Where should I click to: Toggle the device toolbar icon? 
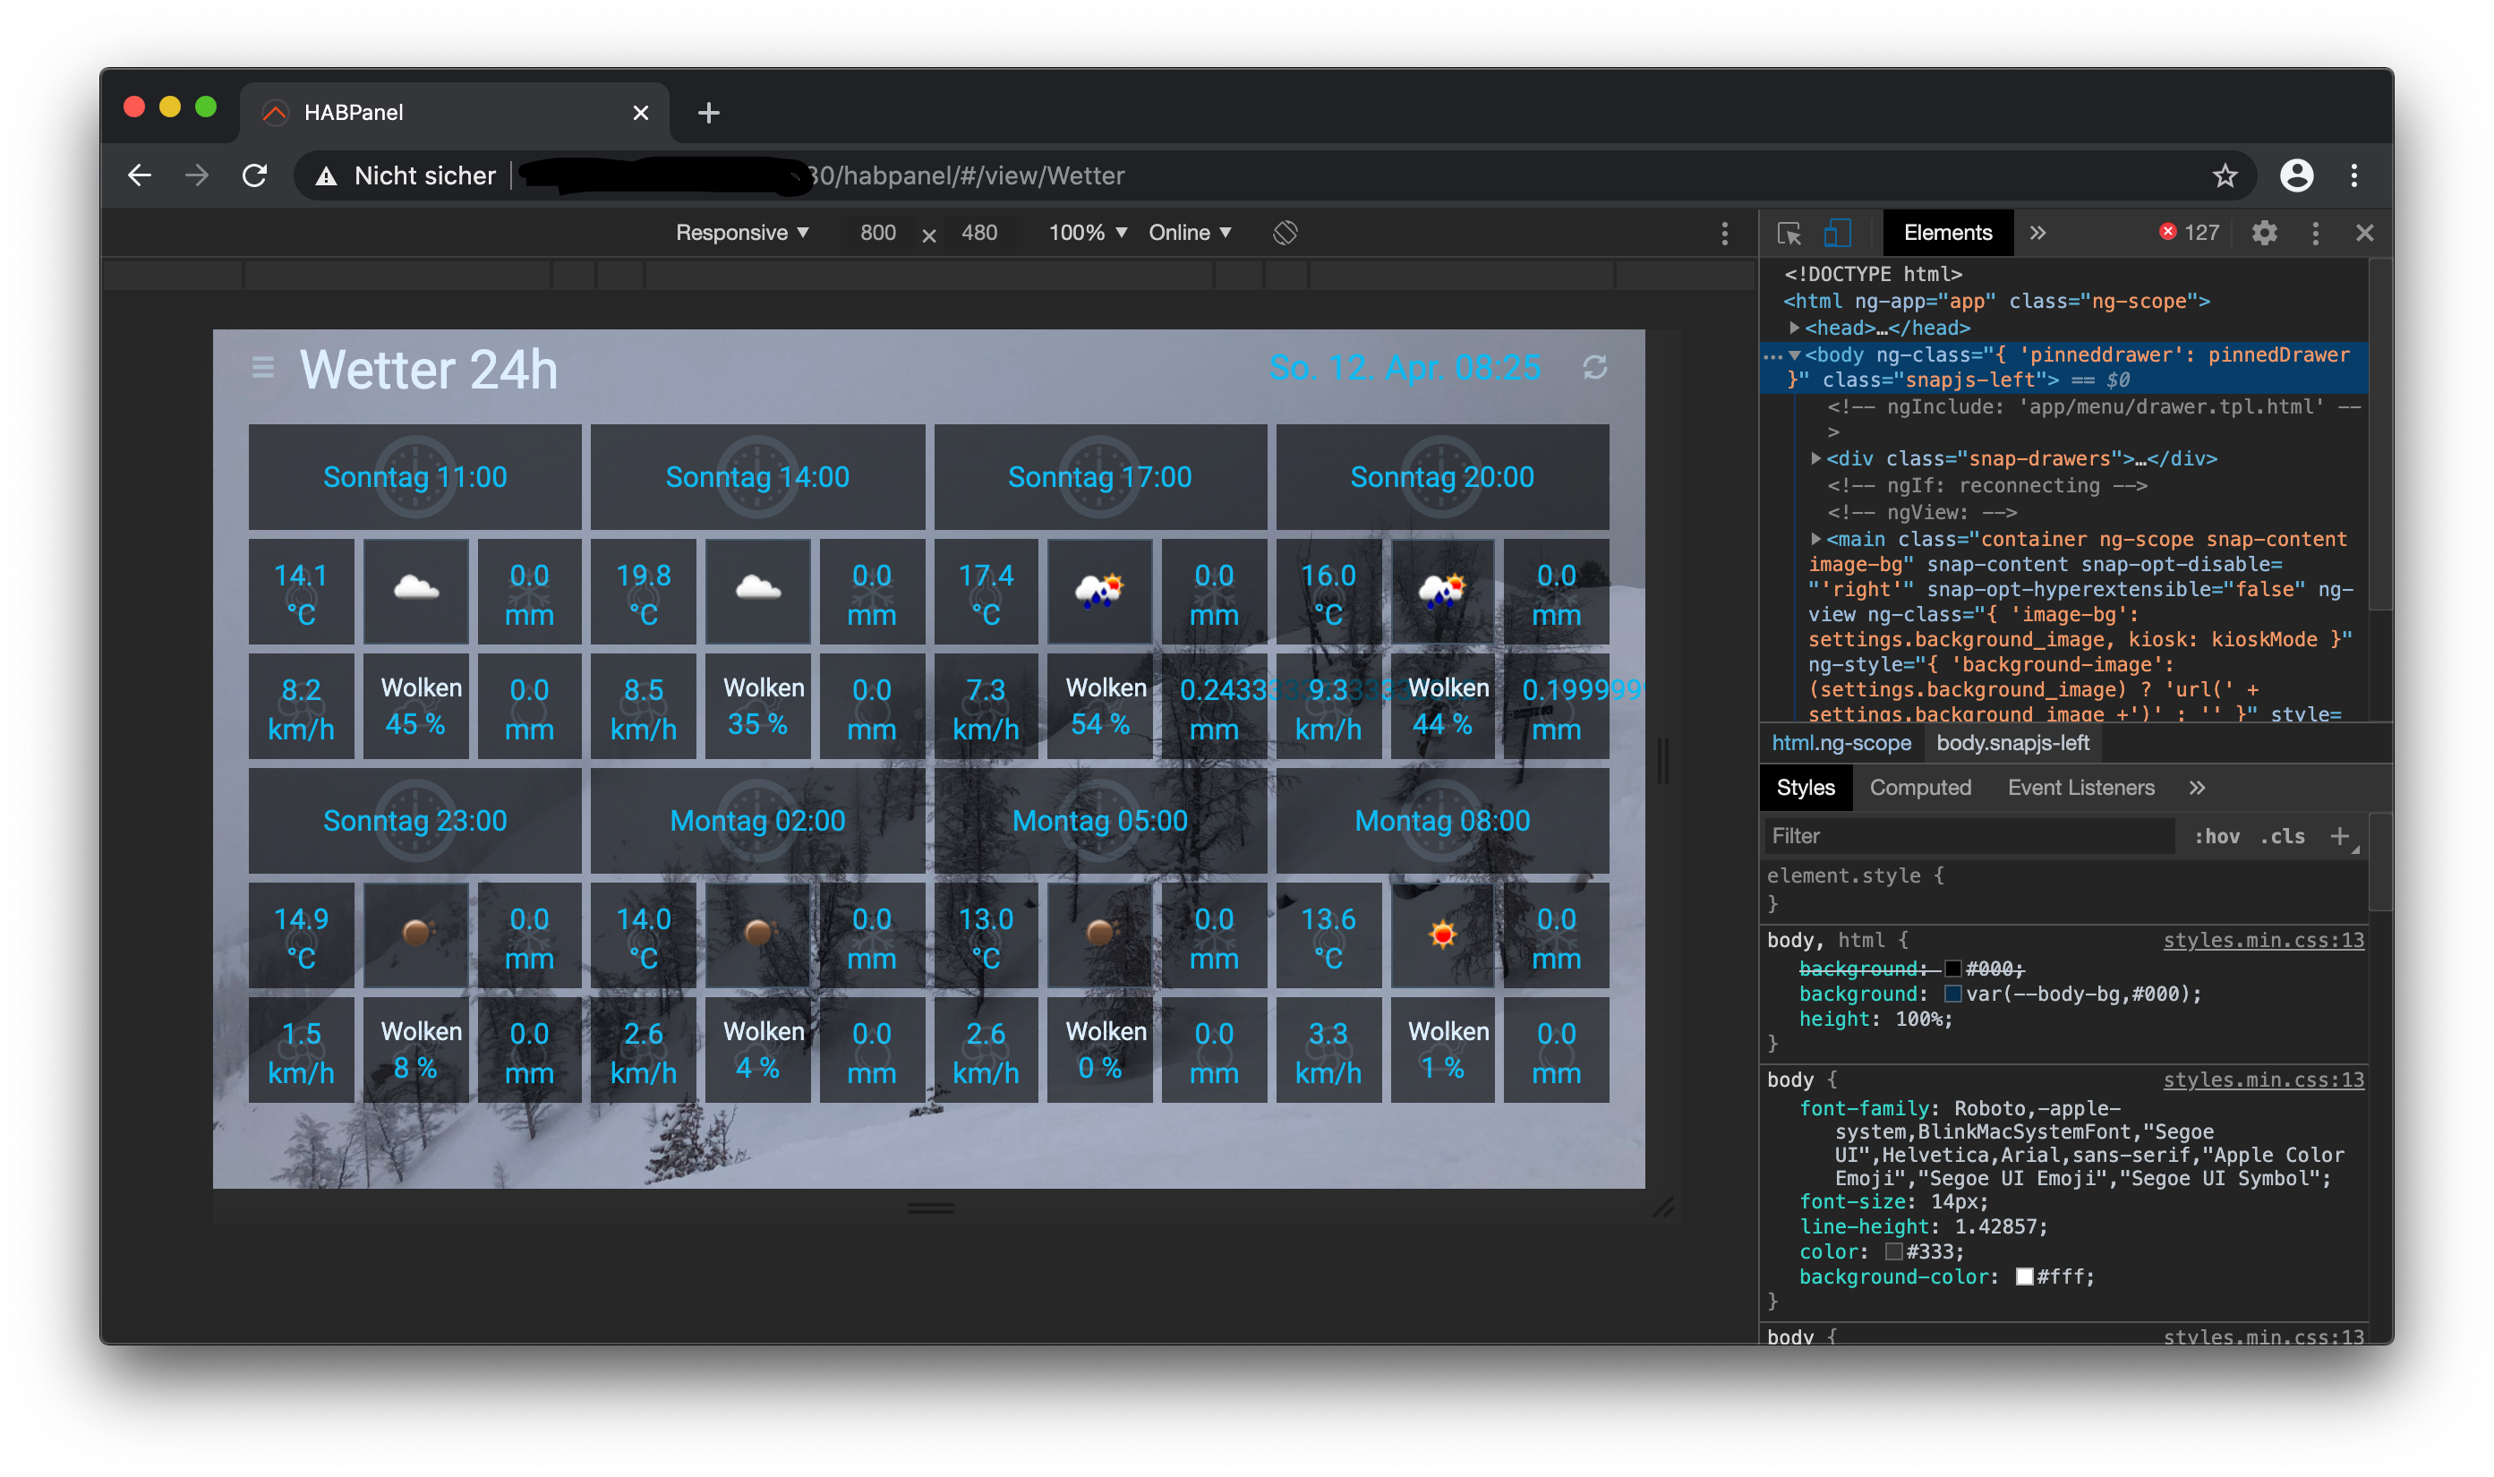[1836, 233]
